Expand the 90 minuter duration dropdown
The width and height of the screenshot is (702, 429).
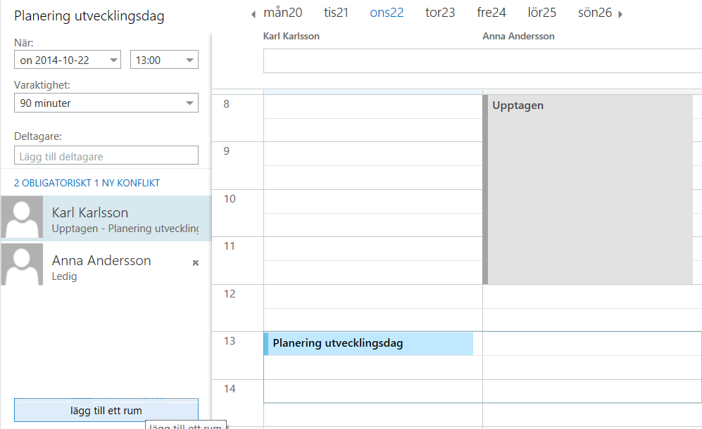(x=189, y=103)
